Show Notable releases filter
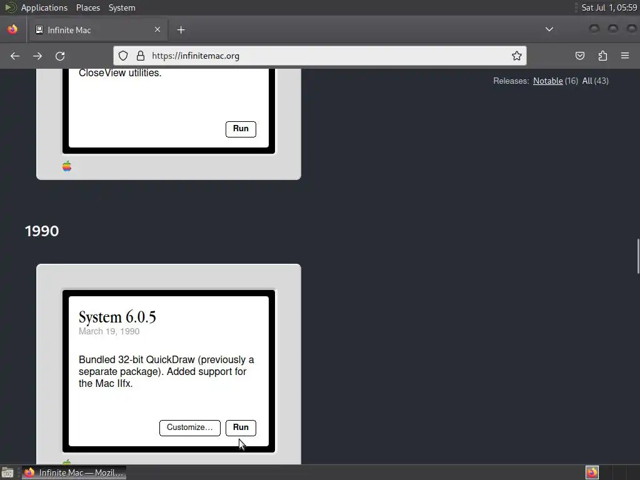Screen dimensions: 640x480 pyautogui.click(x=547, y=81)
